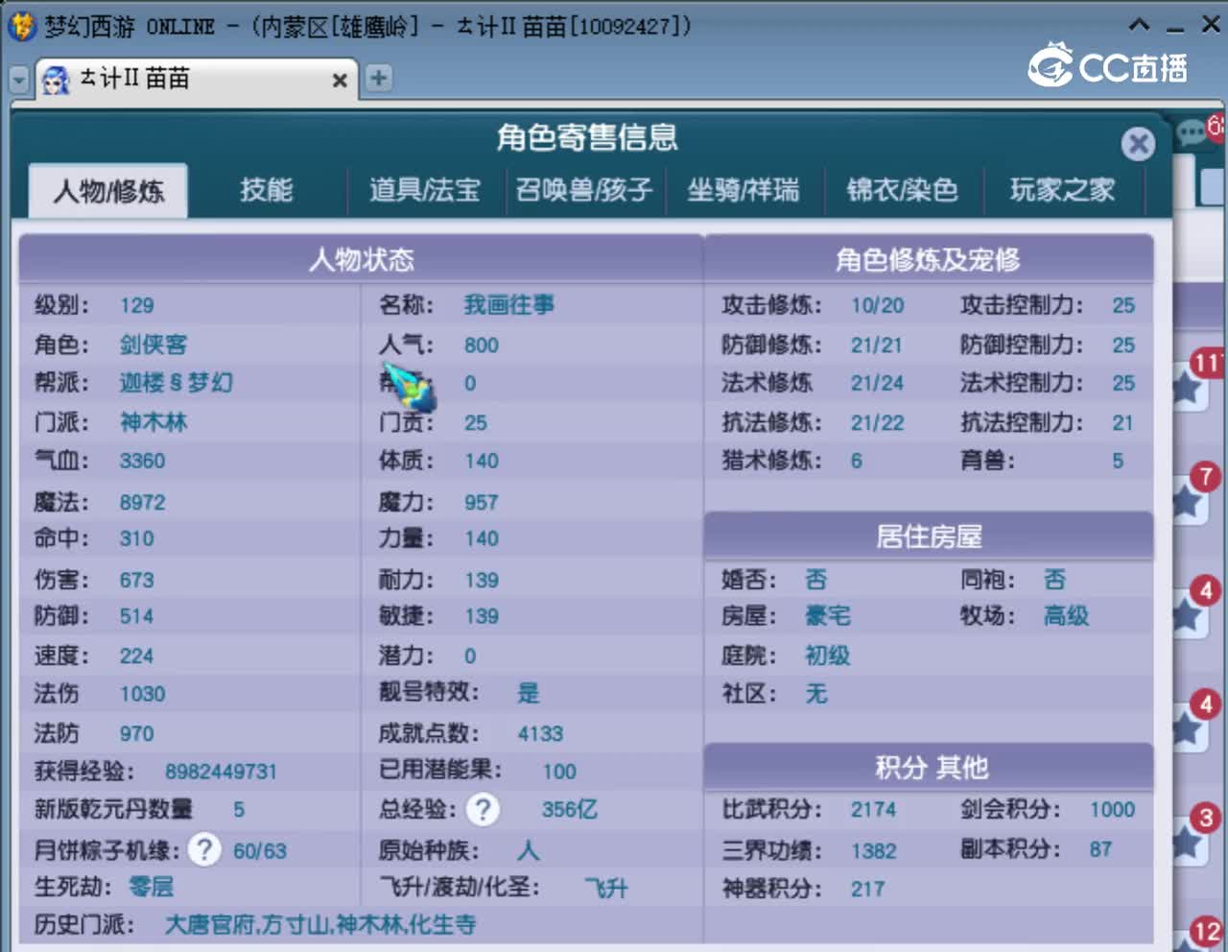Open the 技能 tab
1228x952 pixels.
point(266,190)
